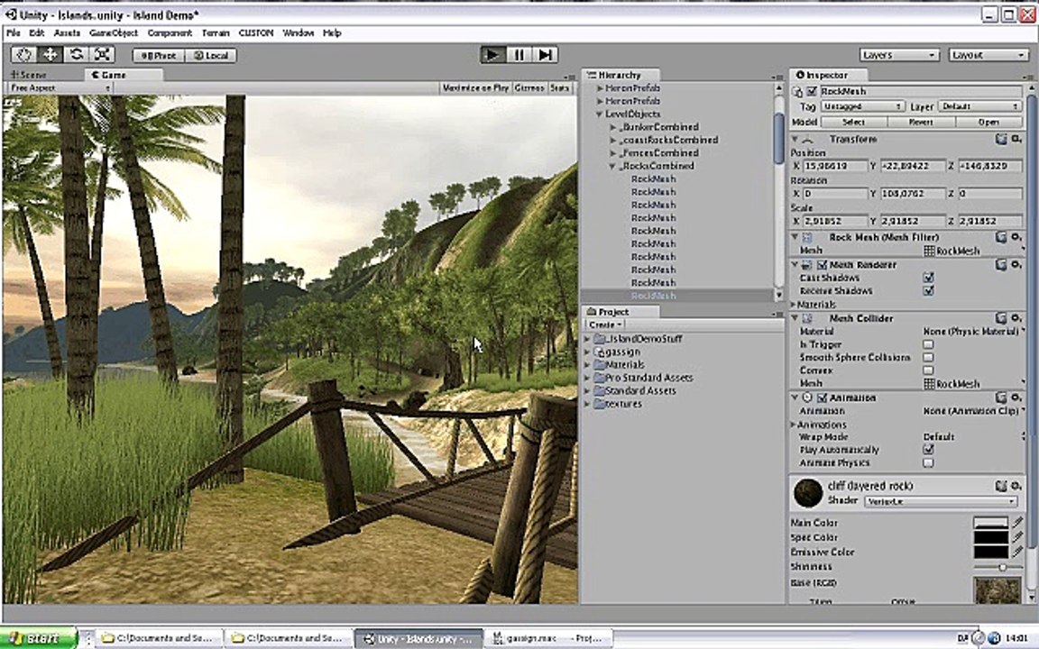Expand the Standard Assets folder
Screen dimensions: 1039x649
click(587, 390)
